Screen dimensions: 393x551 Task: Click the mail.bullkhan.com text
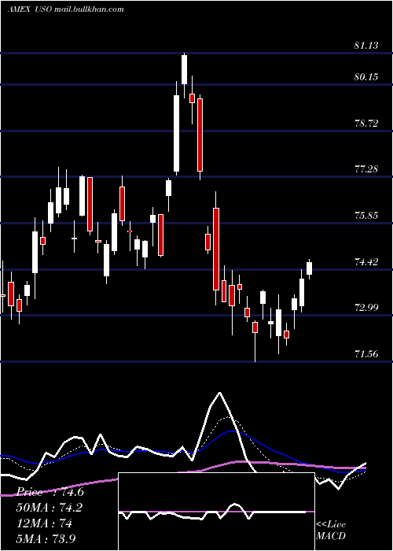[x=89, y=9]
